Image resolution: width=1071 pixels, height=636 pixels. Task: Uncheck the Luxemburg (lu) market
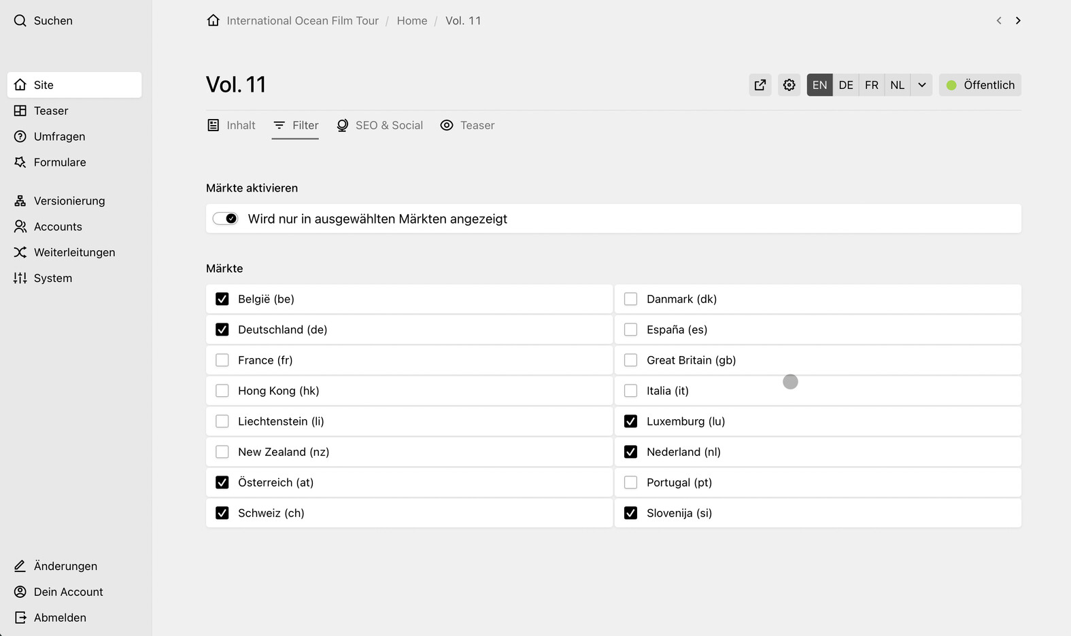631,421
